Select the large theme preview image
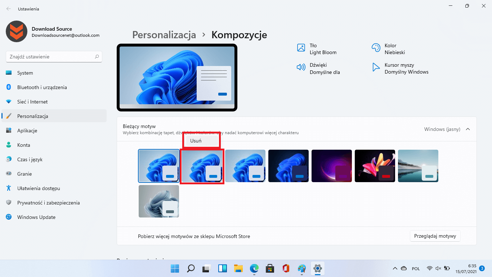This screenshot has width=492, height=277. tap(177, 78)
